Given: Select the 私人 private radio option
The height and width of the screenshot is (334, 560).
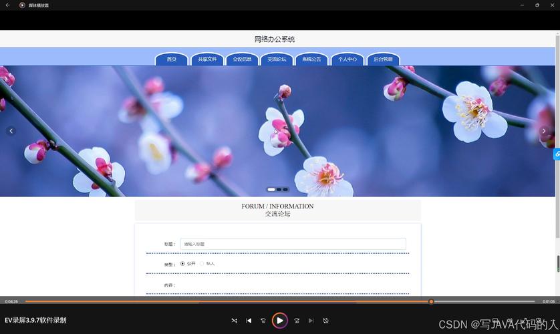Looking at the screenshot, I should point(202,263).
